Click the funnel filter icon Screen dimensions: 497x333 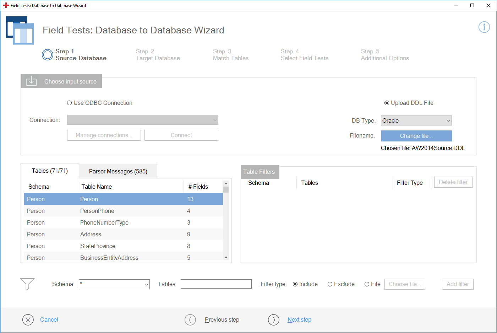27,284
